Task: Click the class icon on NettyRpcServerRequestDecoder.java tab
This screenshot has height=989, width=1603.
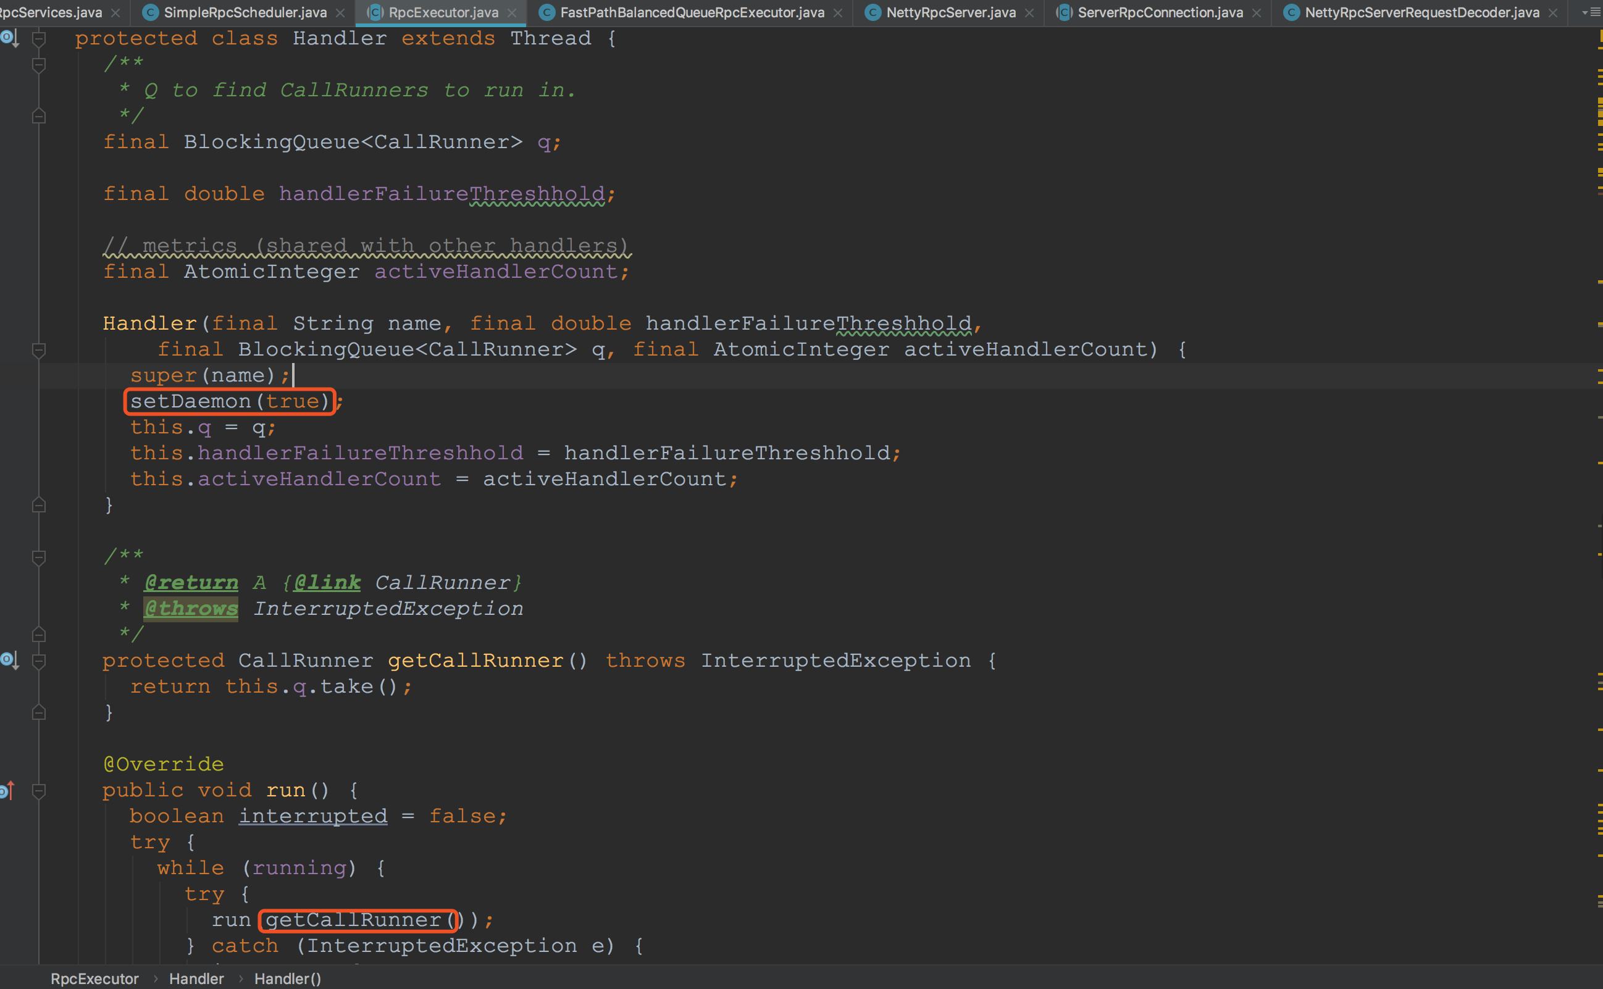Action: [x=1292, y=12]
